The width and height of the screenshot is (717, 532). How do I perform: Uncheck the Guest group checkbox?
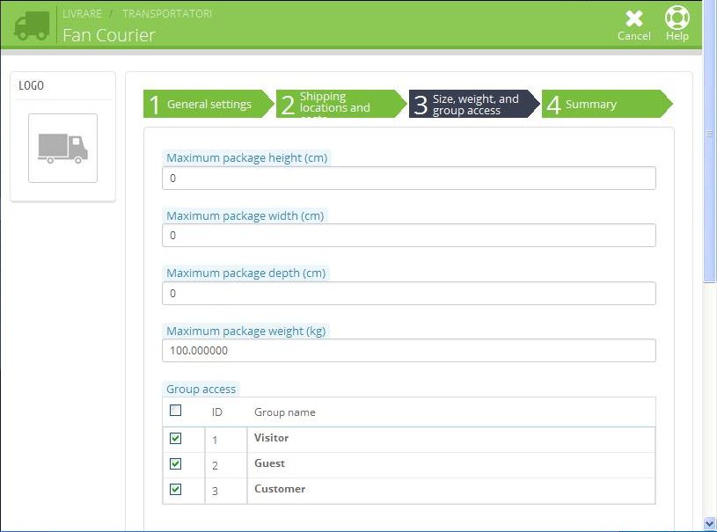click(x=176, y=464)
